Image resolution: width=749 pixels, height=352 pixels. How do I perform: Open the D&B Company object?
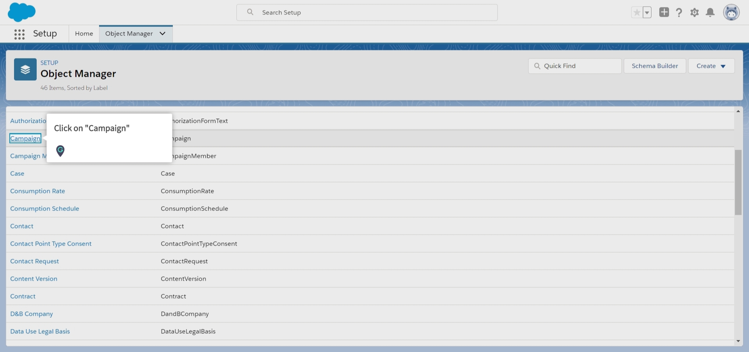tap(31, 314)
